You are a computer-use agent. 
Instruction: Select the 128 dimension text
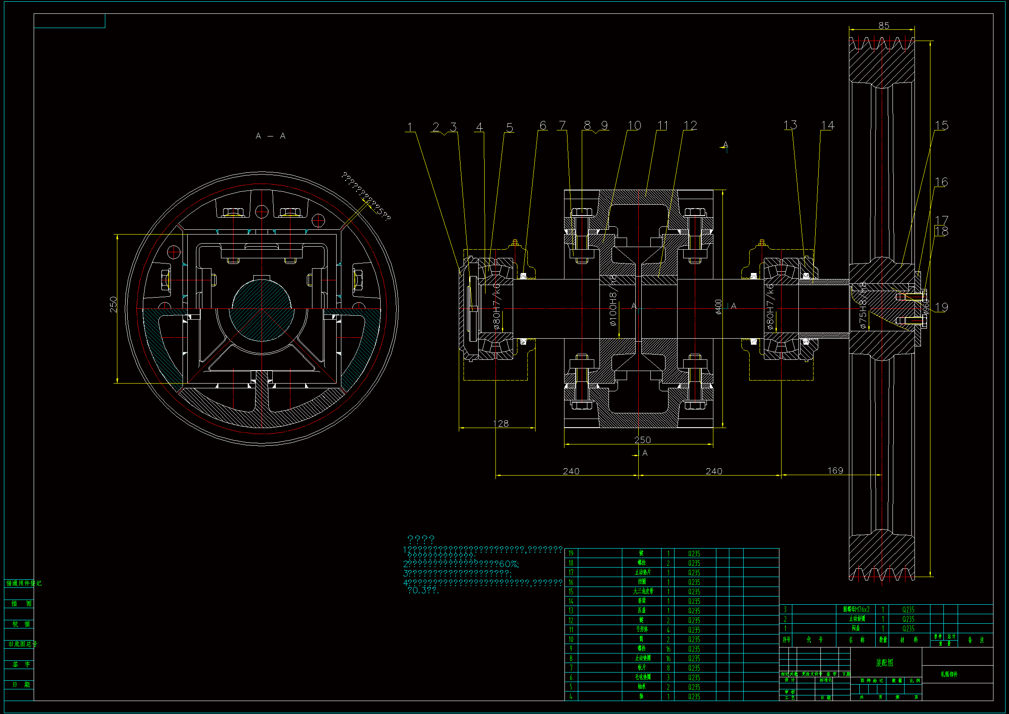[501, 423]
